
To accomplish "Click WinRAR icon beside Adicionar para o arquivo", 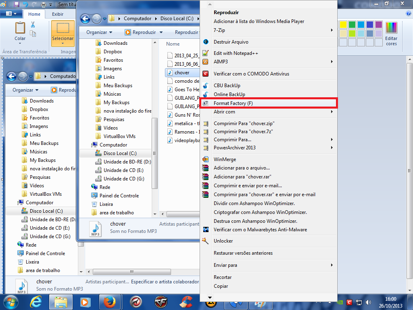I will tap(205, 168).
